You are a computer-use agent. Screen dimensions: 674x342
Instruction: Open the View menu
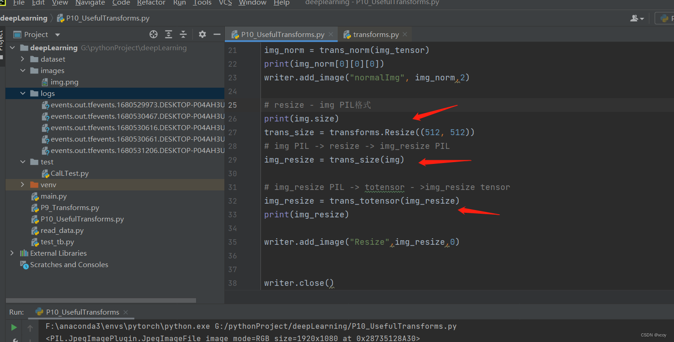coord(60,3)
